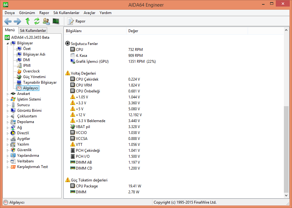Expand the Görüntü Birimi tree node

(x=7, y=111)
